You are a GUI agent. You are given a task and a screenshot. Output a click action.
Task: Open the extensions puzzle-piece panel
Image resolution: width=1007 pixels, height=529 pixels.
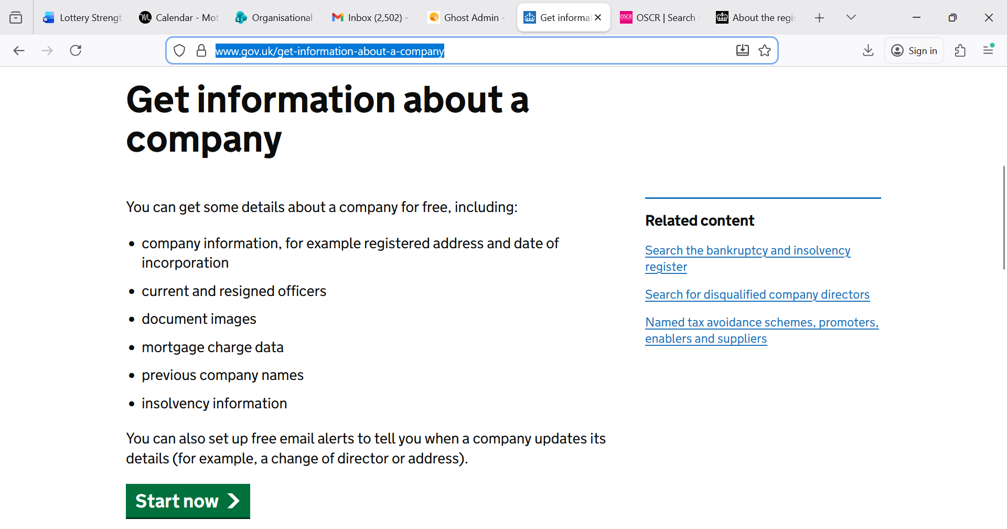point(960,50)
